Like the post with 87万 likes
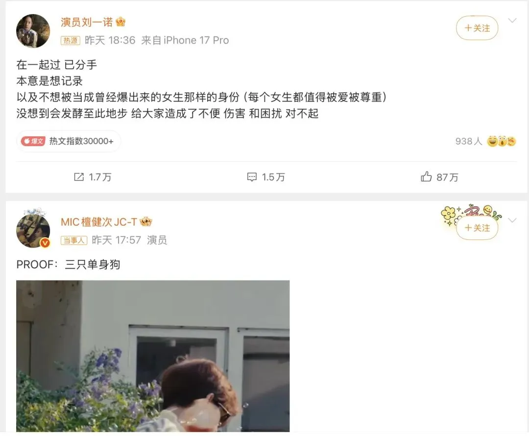This screenshot has width=529, height=436. pyautogui.click(x=426, y=177)
